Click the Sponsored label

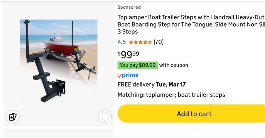pyautogui.click(x=129, y=7)
